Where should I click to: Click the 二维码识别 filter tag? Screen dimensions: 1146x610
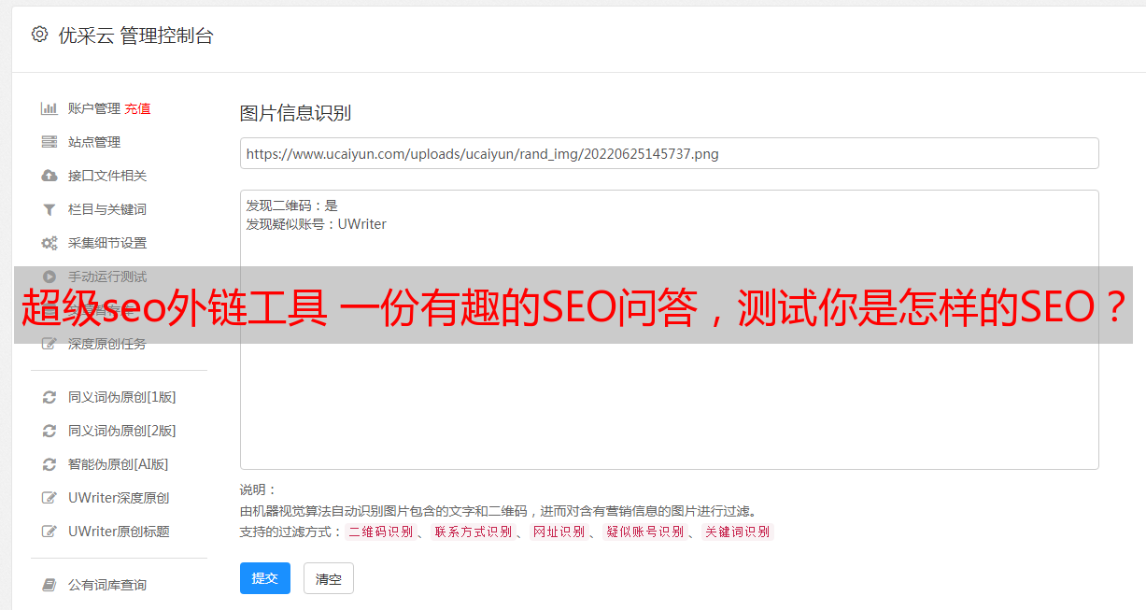click(380, 532)
